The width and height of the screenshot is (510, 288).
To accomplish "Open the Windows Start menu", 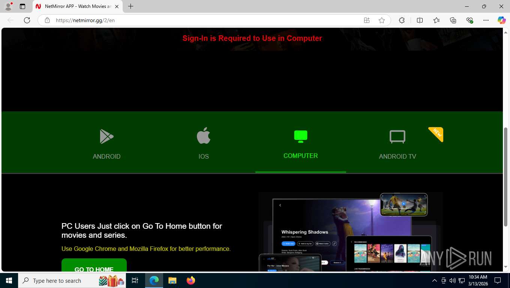I will pos(9,280).
